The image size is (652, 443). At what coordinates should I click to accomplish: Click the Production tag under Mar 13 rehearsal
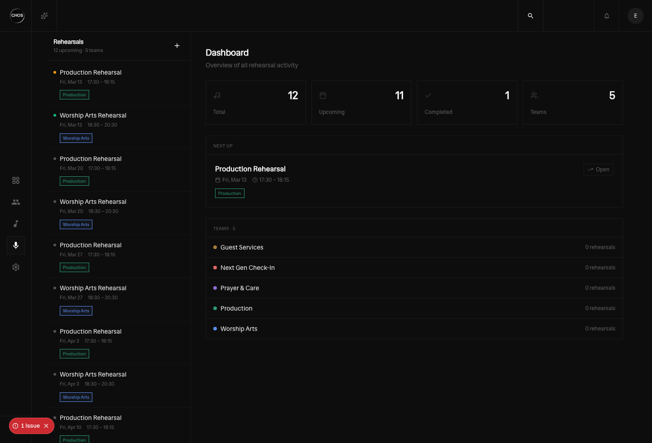pos(74,95)
